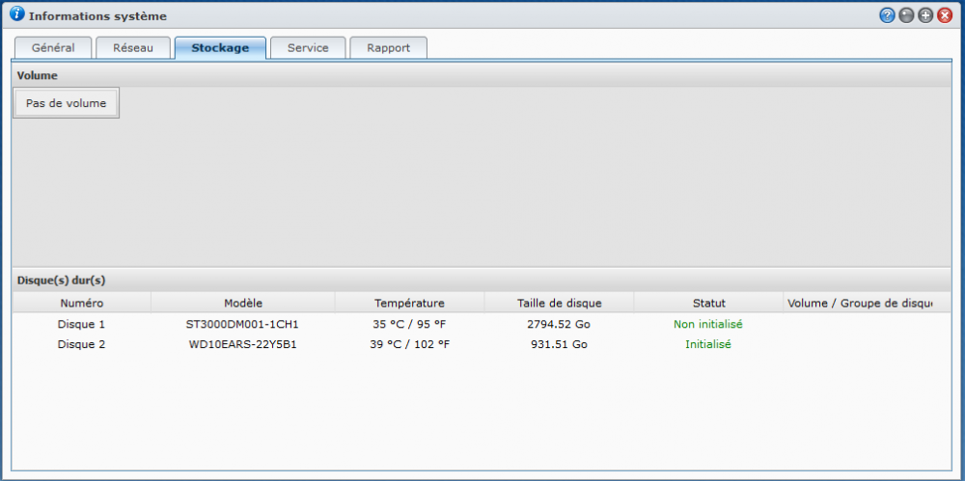Minimize window with the gray round button
Screen dimensions: 965x481
tap(906, 16)
